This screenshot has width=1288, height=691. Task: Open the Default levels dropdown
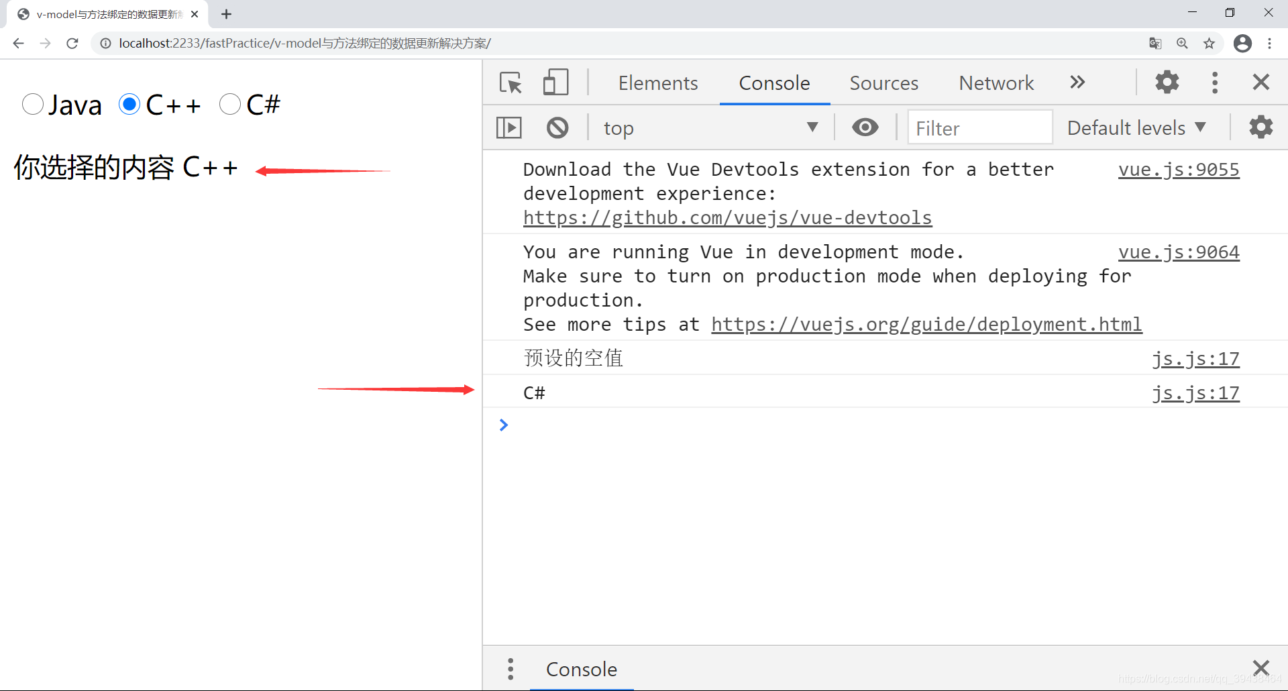click(x=1137, y=127)
